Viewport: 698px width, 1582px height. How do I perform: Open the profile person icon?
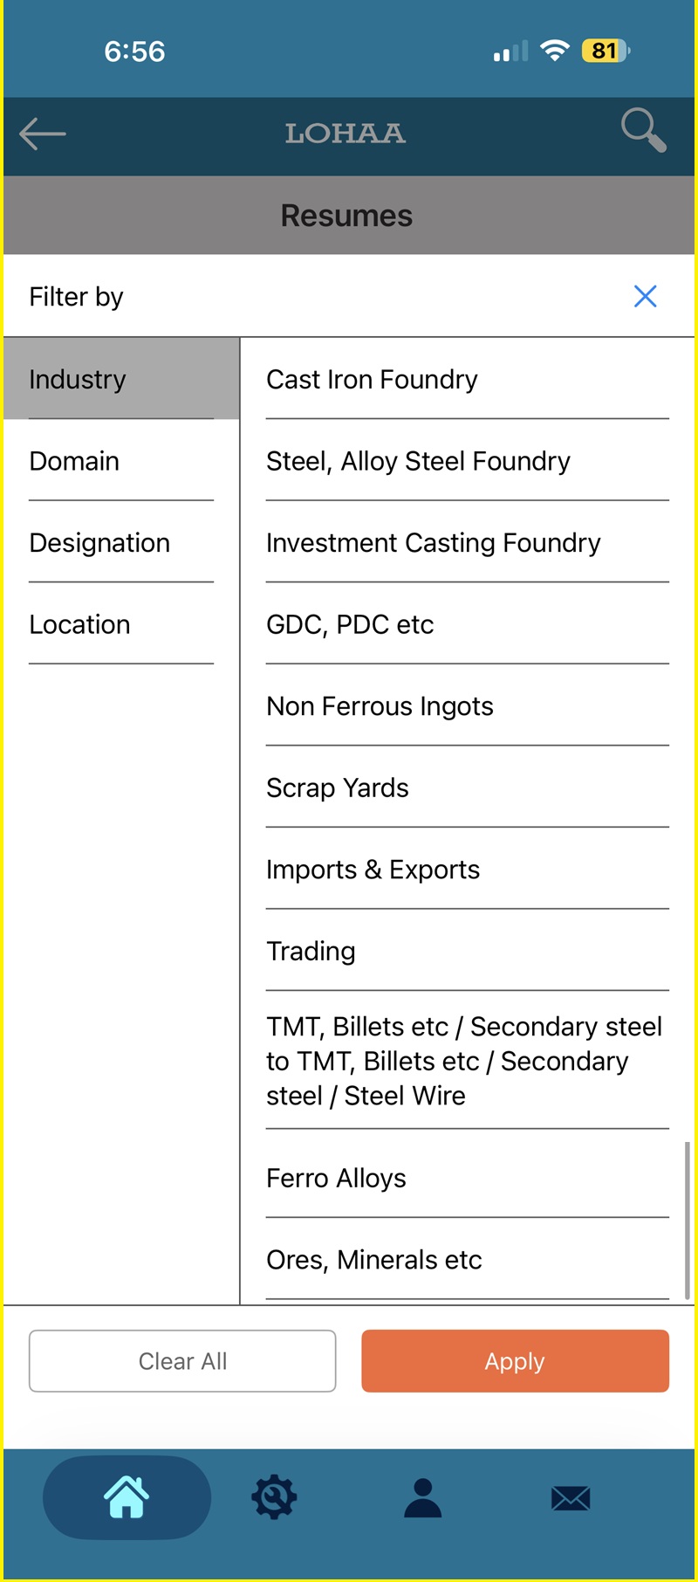(422, 1497)
